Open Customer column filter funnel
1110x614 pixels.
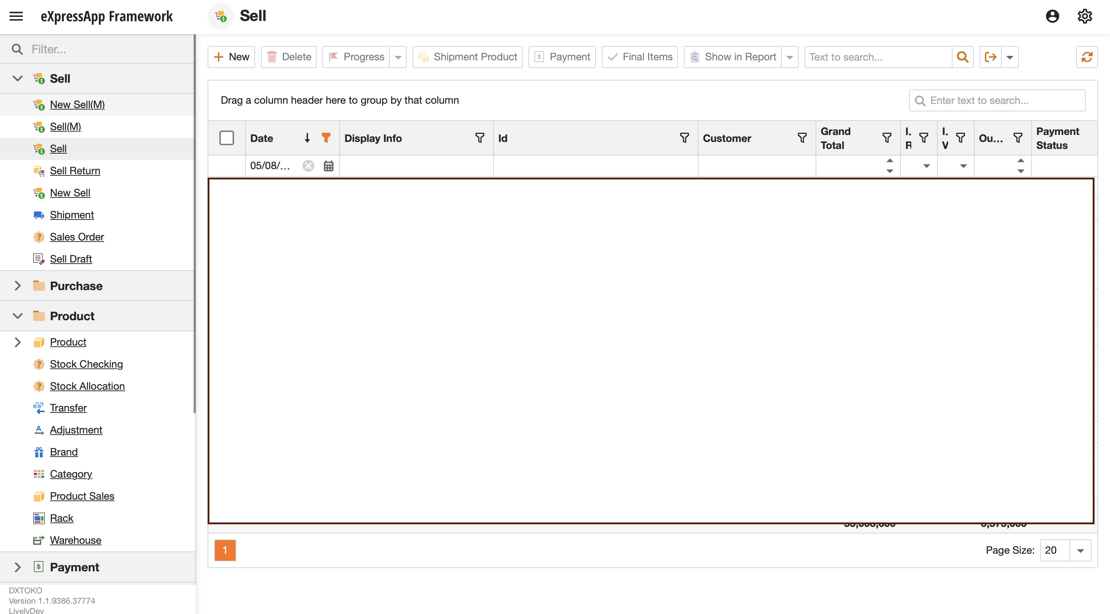(x=802, y=138)
